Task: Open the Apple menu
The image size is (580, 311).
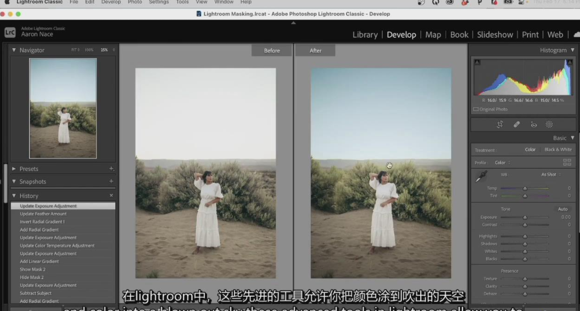Action: [x=7, y=2]
